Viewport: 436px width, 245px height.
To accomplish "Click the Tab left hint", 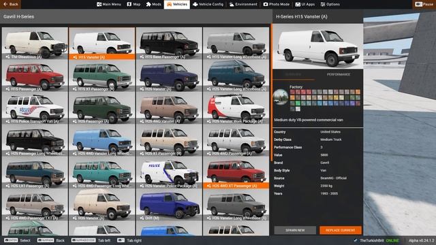I will pos(91,240).
